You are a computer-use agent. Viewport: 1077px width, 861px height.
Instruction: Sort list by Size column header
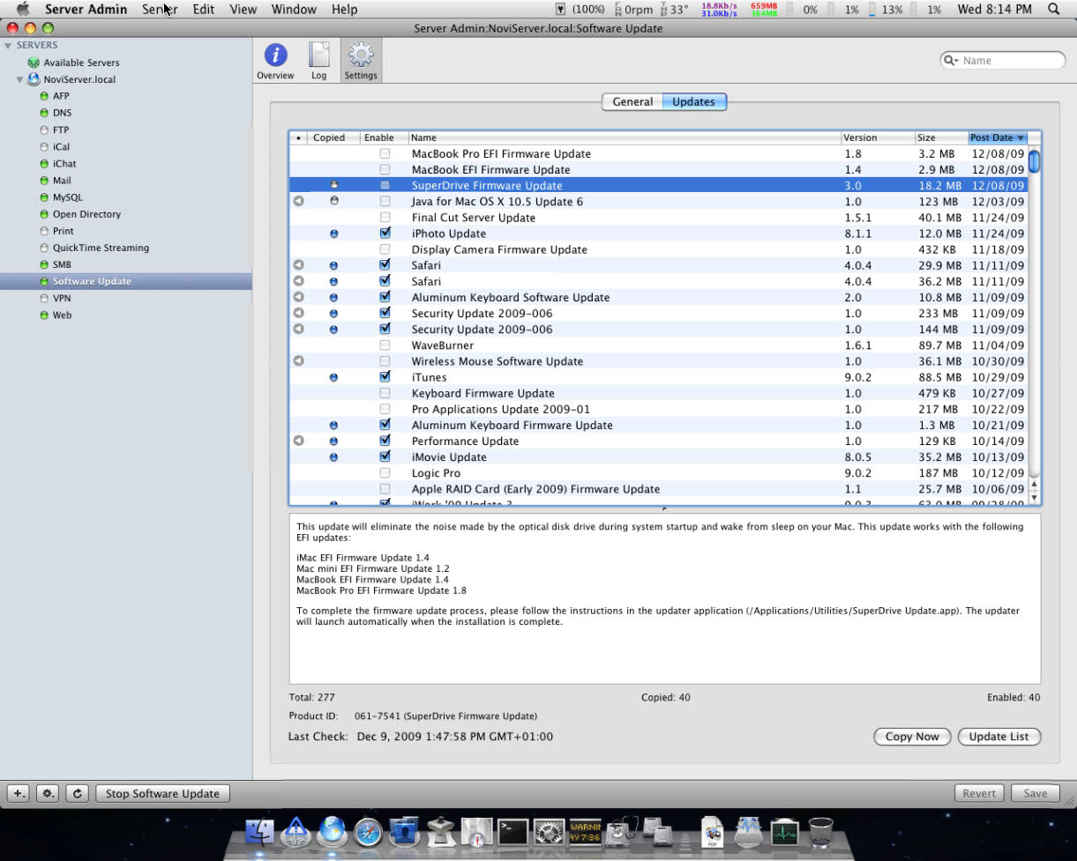(941, 137)
